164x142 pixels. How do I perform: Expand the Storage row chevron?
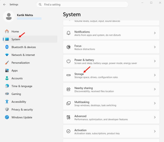click(155, 75)
